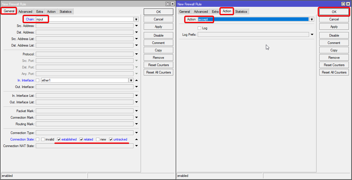Switch to the Advanced tab
The image size is (352, 180).
click(x=25, y=11)
